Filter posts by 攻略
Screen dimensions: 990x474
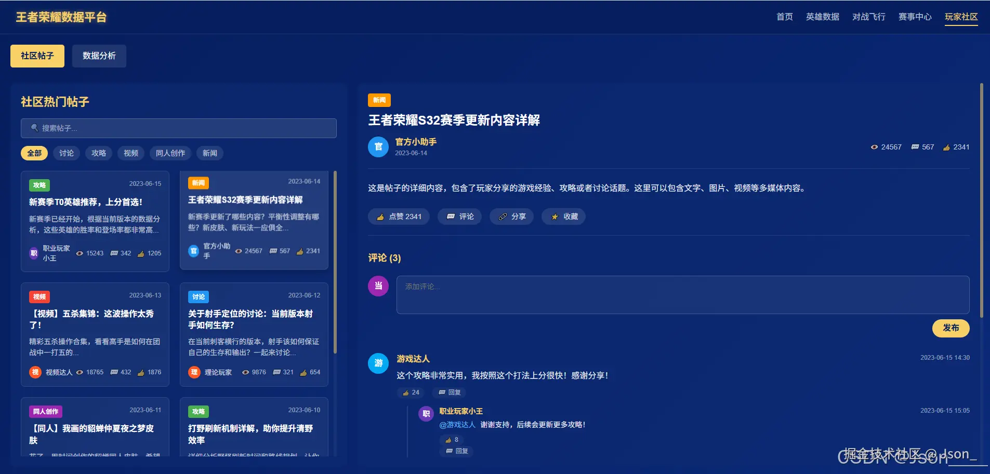[x=99, y=153]
